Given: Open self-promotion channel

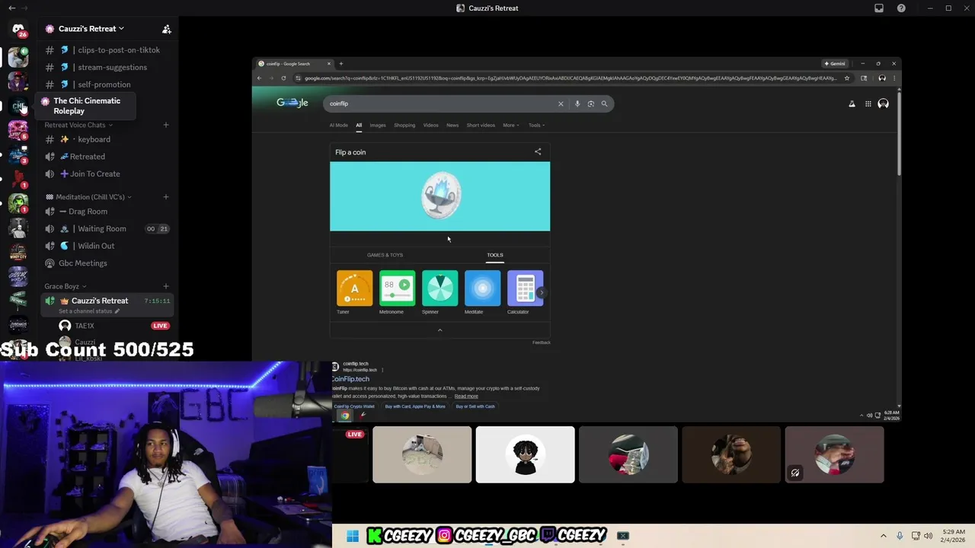Looking at the screenshot, I should coord(108,84).
